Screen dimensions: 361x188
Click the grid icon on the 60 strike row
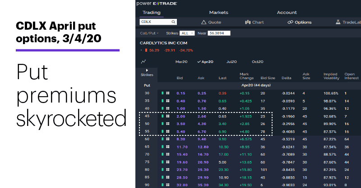(167, 139)
